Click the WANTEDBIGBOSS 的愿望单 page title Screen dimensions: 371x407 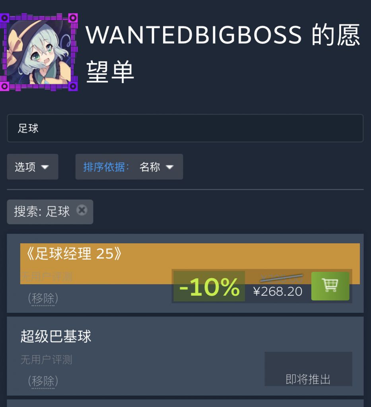tap(223, 53)
